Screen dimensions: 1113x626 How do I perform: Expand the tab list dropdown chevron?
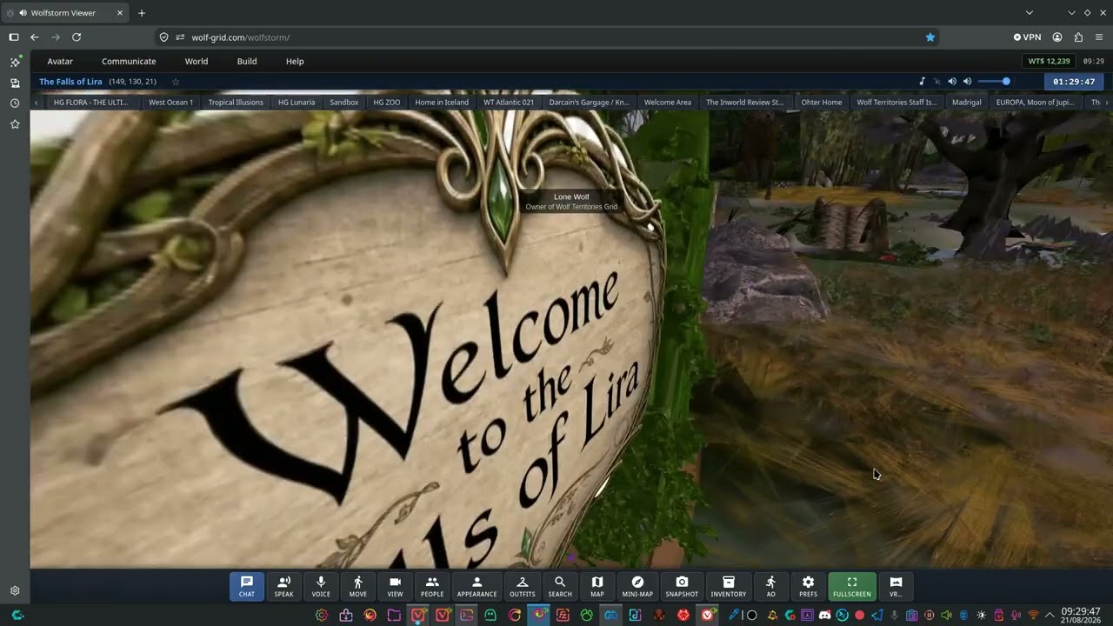point(1030,13)
